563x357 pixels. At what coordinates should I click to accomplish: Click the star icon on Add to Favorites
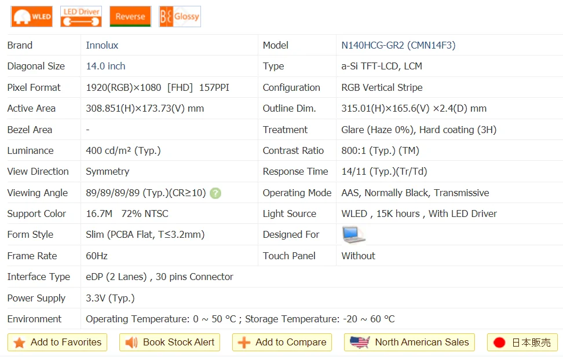19,343
